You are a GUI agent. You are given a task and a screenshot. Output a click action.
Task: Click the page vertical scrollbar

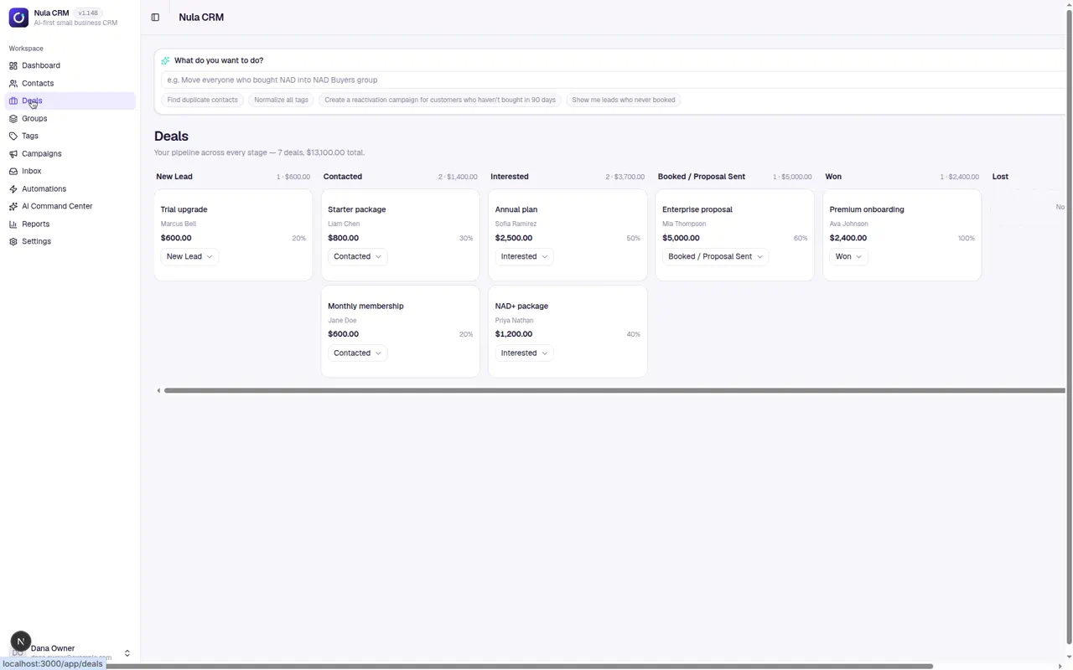1069,327
